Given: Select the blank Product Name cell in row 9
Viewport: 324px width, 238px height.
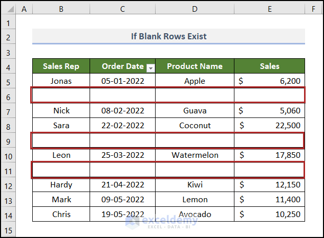Looking at the screenshot, I should 195,140.
